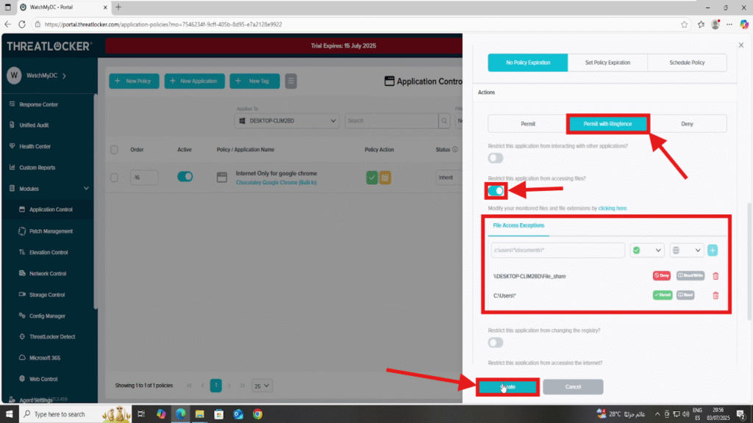Click the New Policy button
The height and width of the screenshot is (423, 753).
(x=134, y=81)
